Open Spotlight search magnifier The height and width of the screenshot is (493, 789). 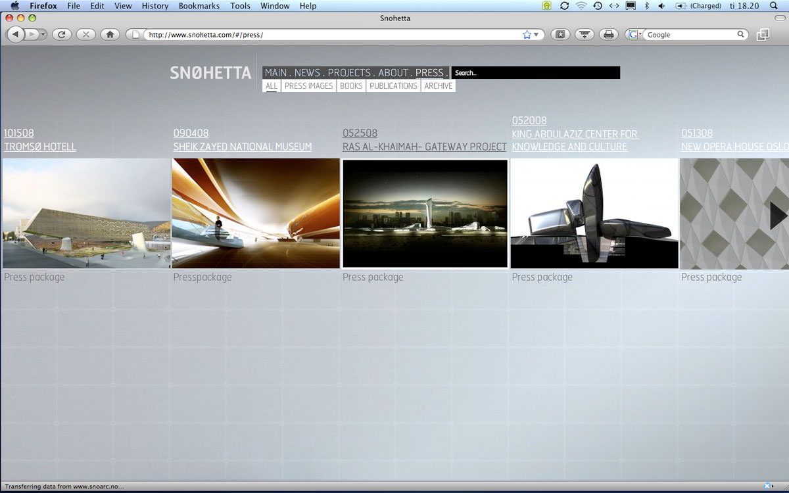[x=774, y=6]
